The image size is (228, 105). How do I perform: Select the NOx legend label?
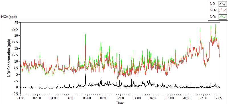213,17
